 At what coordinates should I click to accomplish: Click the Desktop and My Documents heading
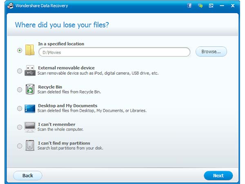(x=68, y=106)
